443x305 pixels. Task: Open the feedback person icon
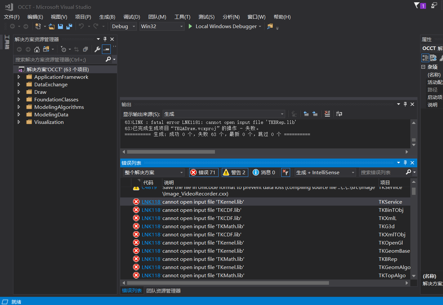[434, 5]
